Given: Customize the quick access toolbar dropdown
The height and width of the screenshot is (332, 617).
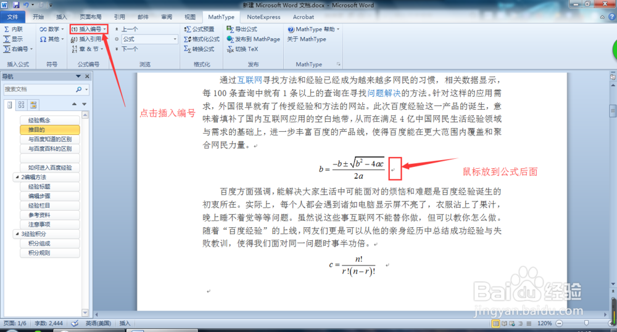Looking at the screenshot, I should point(51,5).
